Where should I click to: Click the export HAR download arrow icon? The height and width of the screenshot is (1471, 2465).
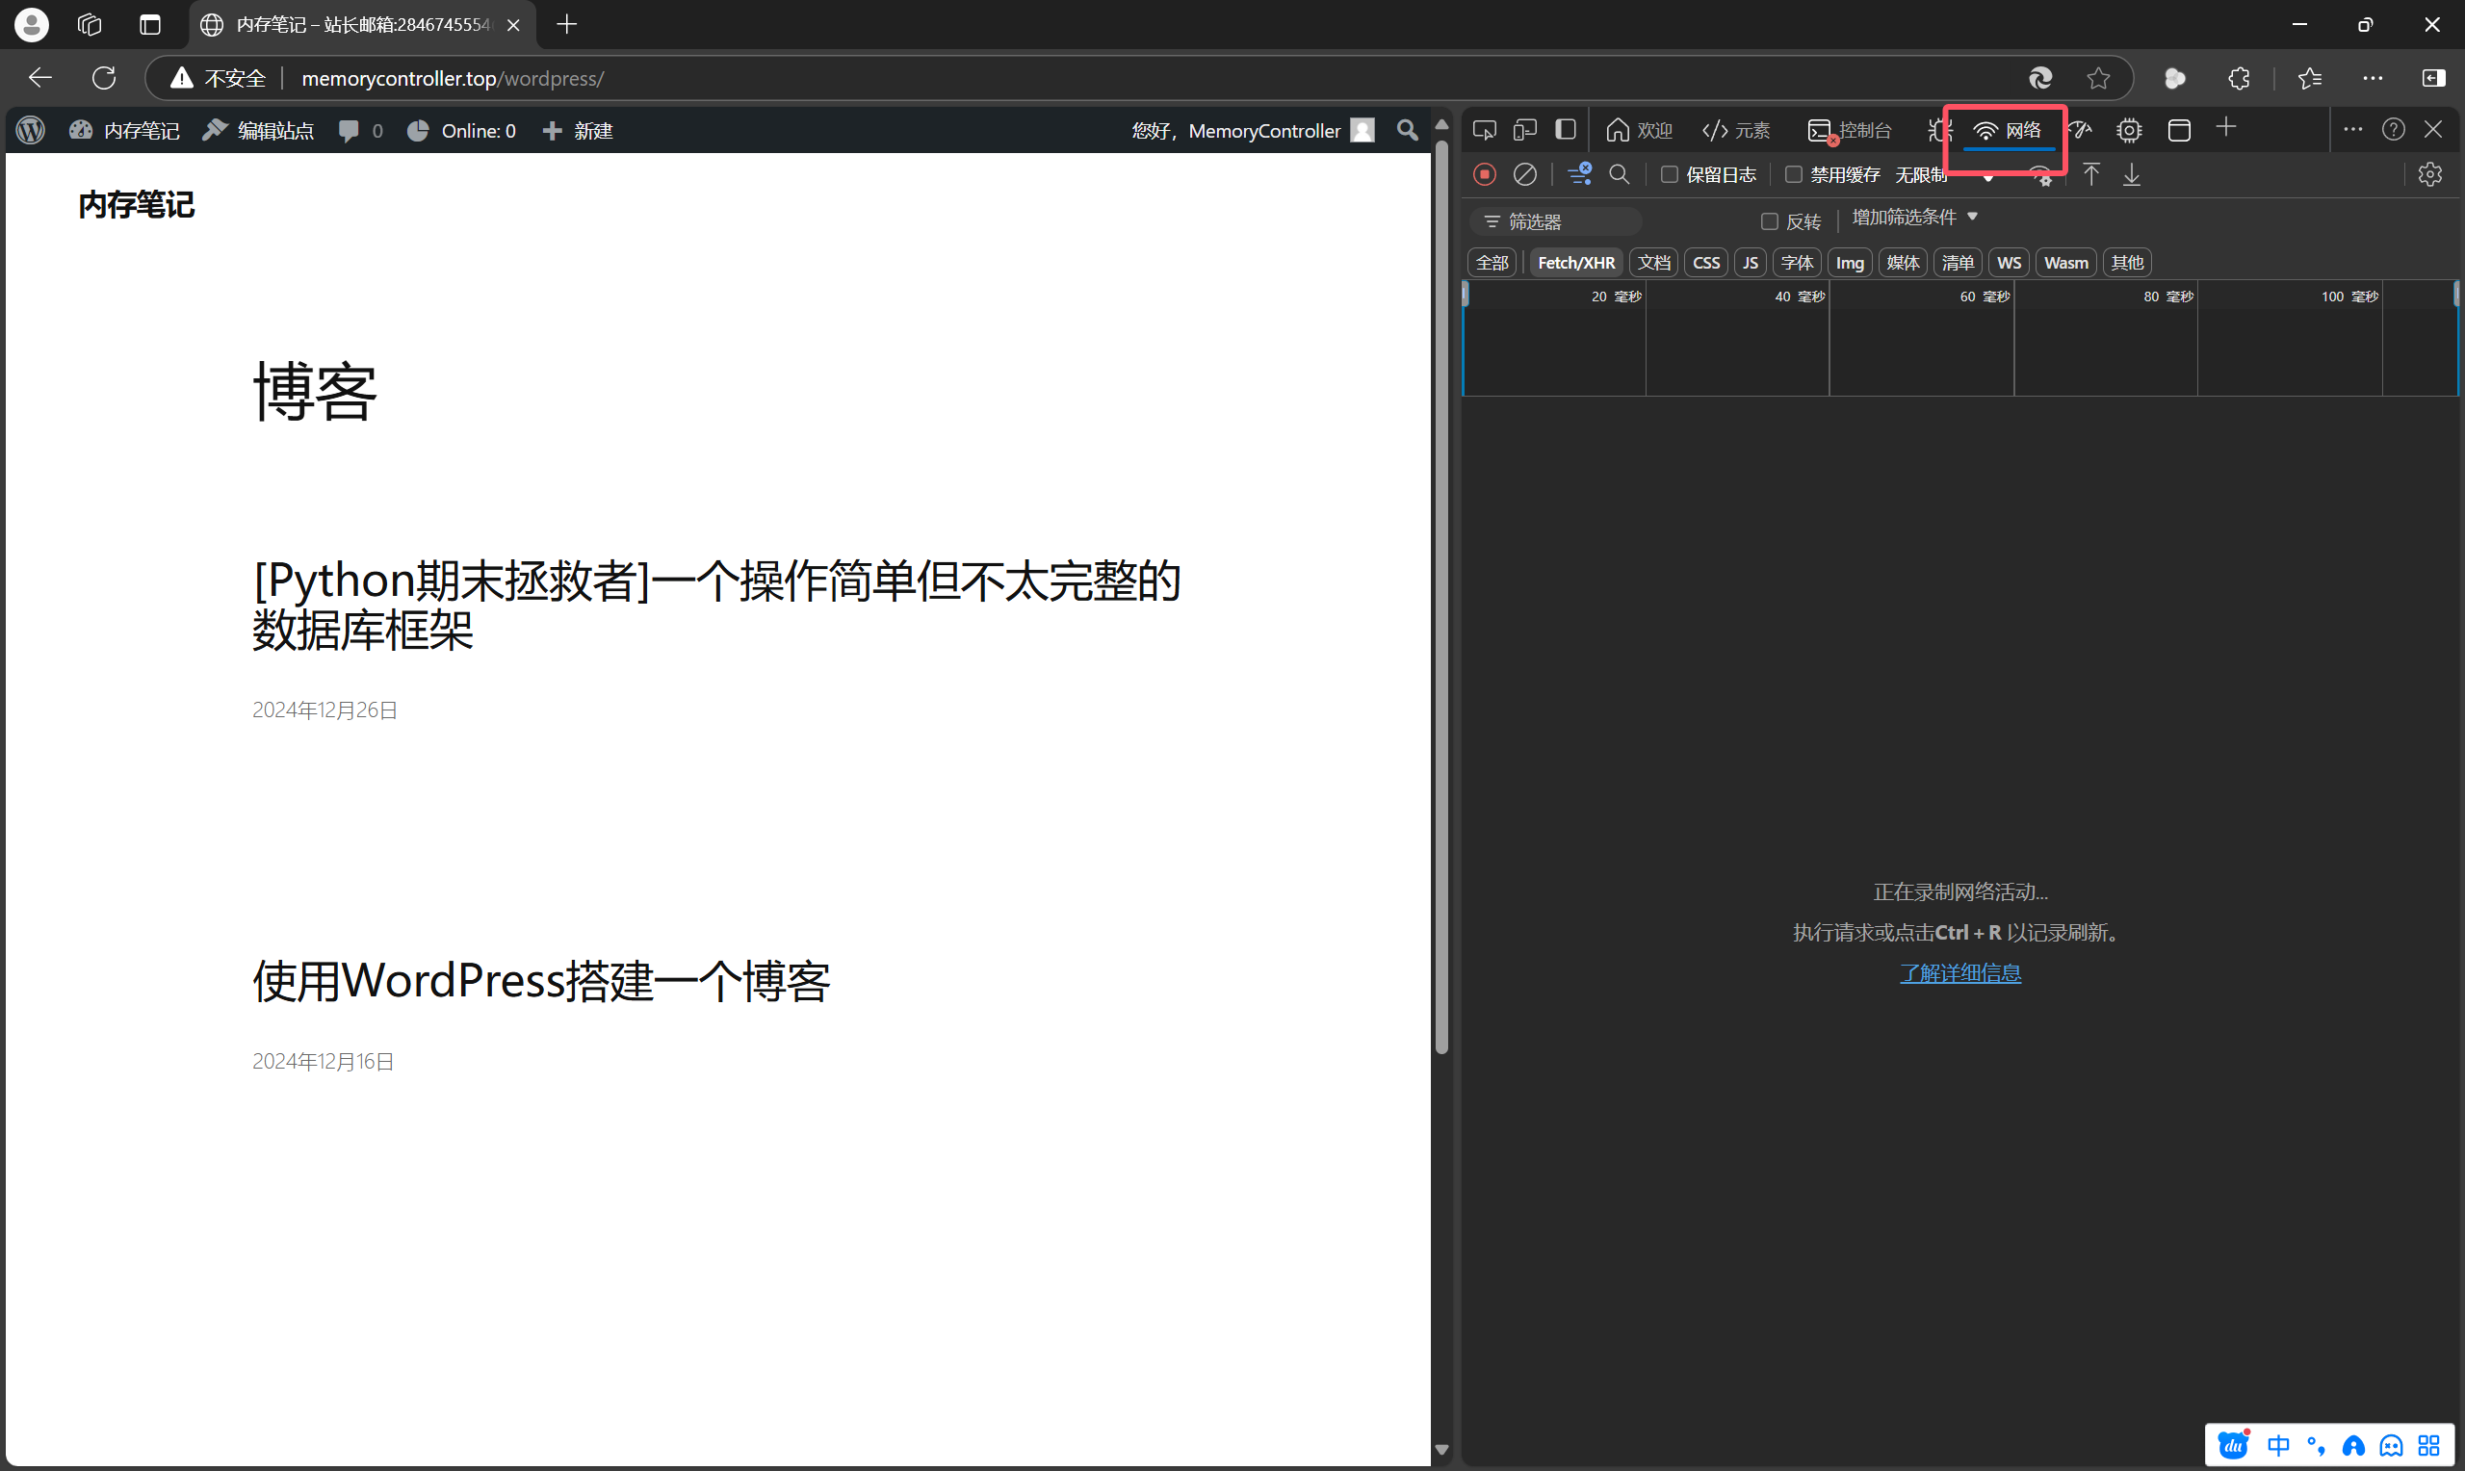pos(2131,174)
